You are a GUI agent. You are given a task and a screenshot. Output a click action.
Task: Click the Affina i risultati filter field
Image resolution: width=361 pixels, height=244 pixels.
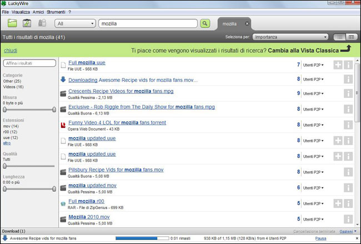point(29,64)
